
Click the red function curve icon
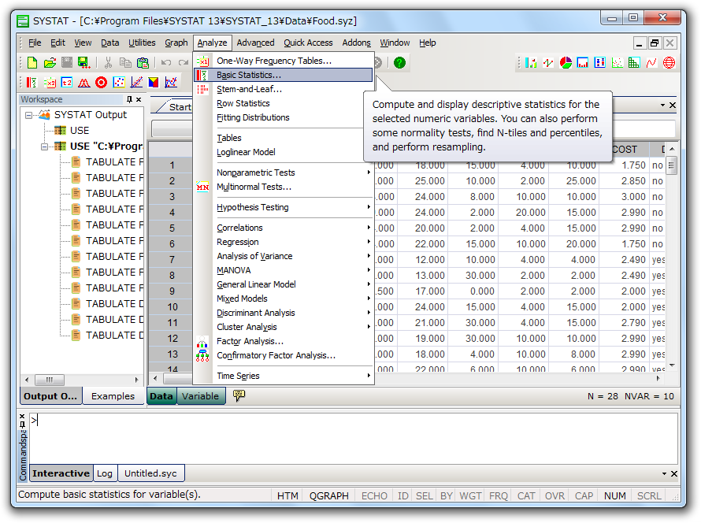pos(651,62)
